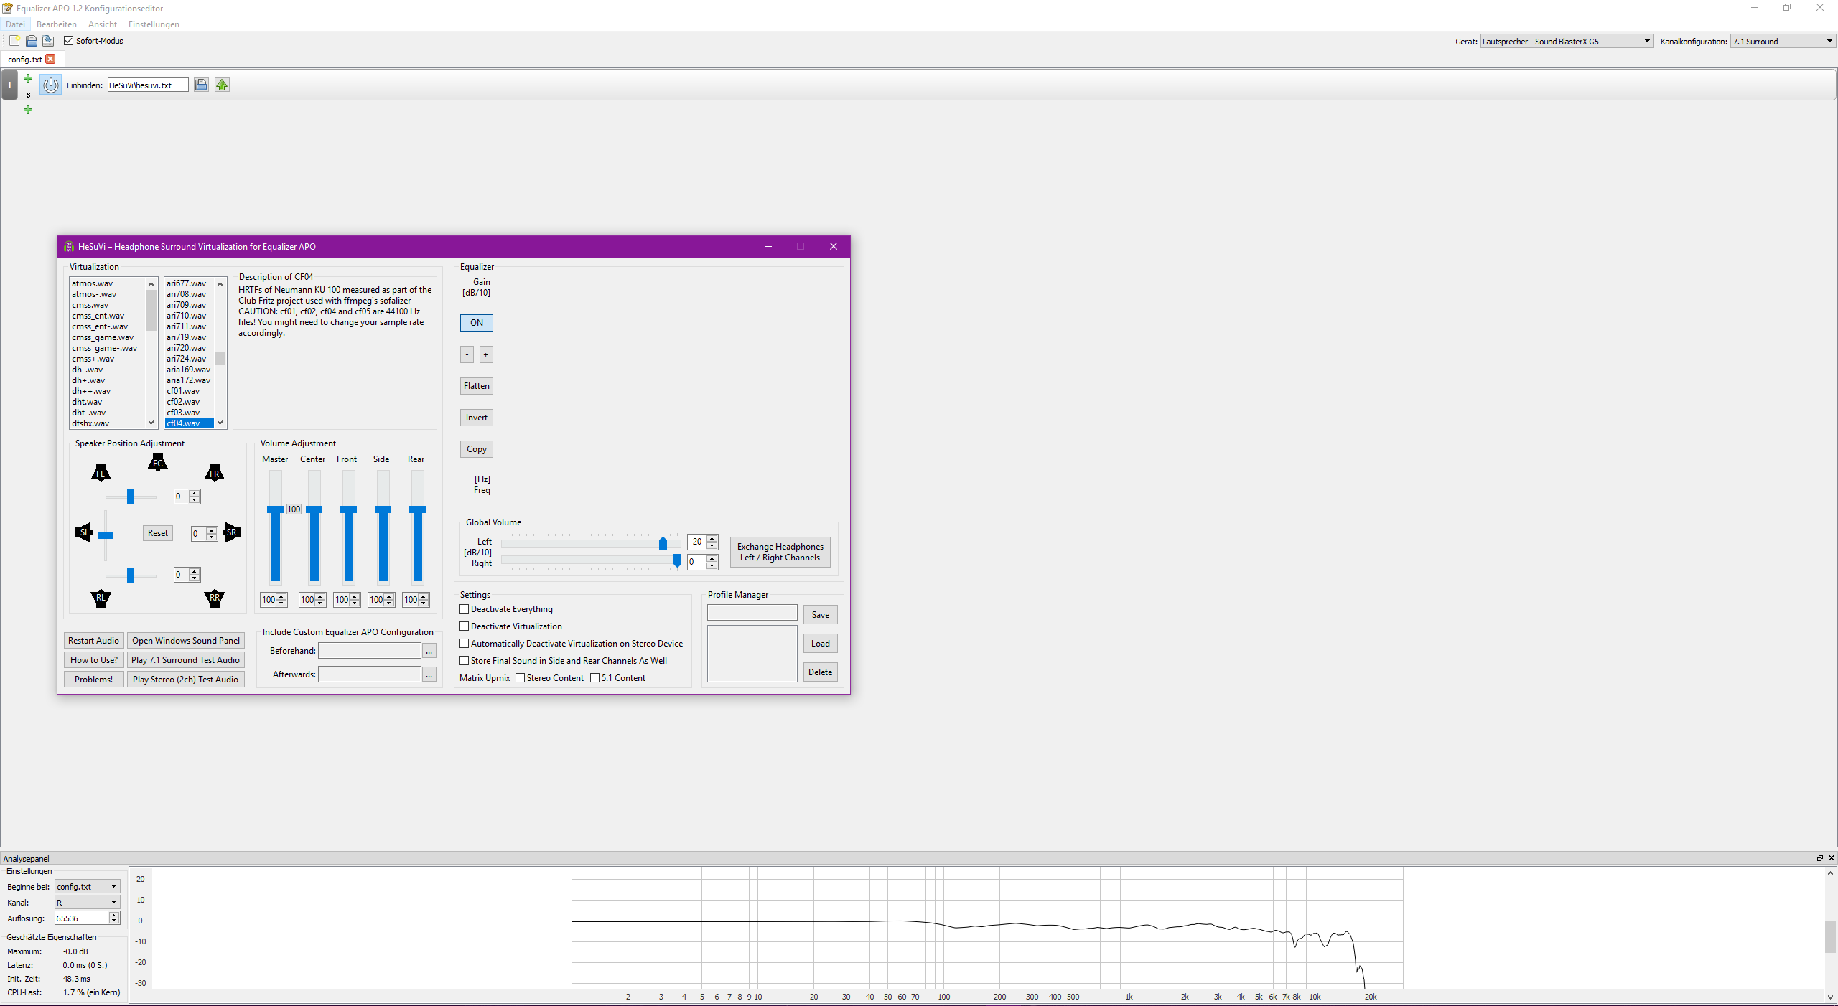Click the open file icon next to the Einbinden field
This screenshot has width=1838, height=1006.
201,85
